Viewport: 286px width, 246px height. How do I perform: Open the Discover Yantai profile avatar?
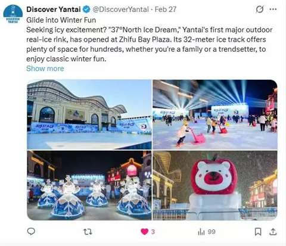coord(13,14)
